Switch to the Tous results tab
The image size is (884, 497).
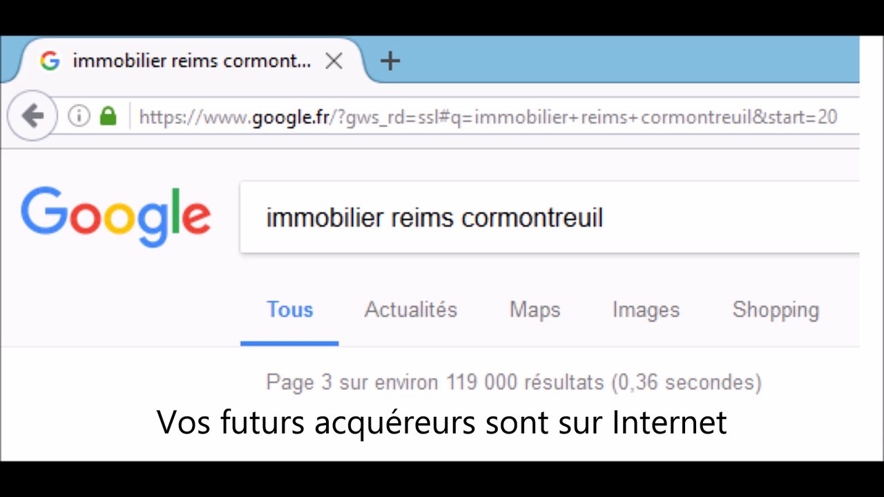coord(289,310)
